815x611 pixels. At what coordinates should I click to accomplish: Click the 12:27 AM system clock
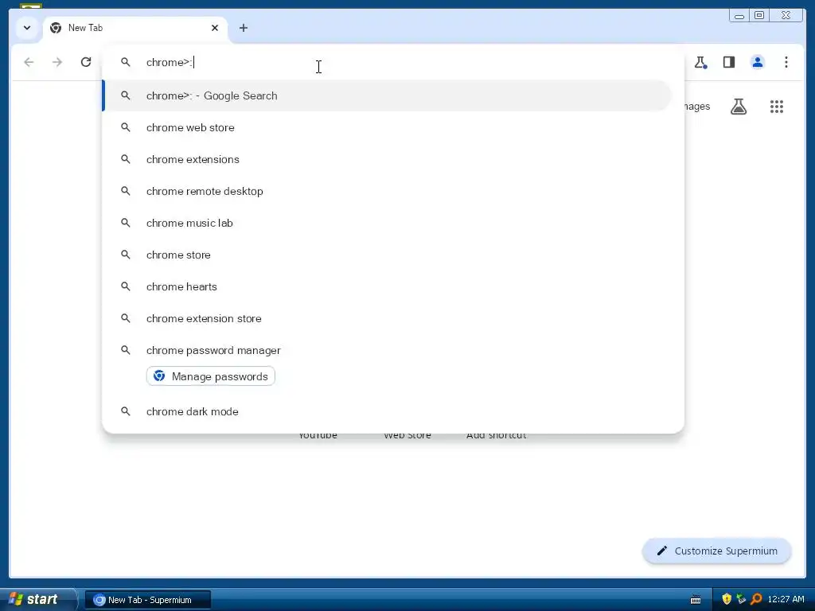click(786, 600)
